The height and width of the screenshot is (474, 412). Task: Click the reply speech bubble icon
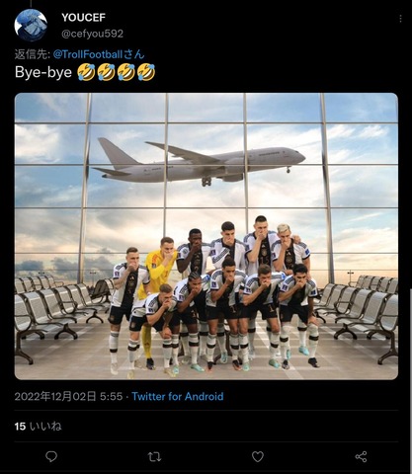coord(51,456)
